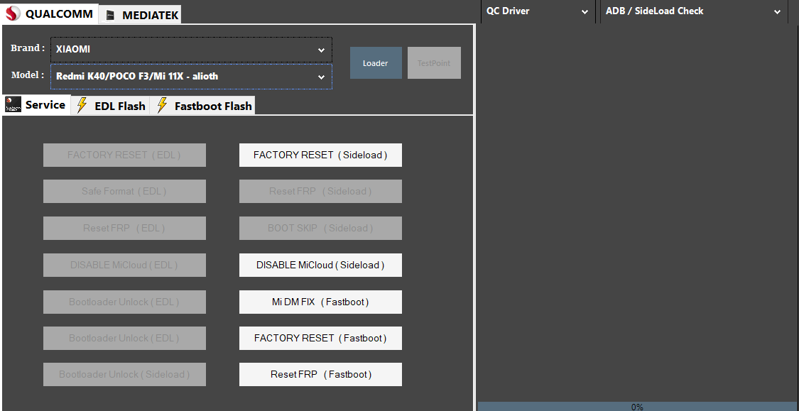Click the Snapdragon icon on Service tab

13,105
